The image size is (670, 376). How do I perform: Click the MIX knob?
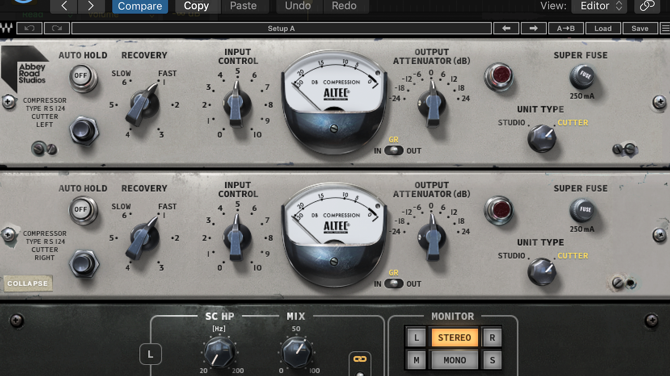click(x=297, y=352)
